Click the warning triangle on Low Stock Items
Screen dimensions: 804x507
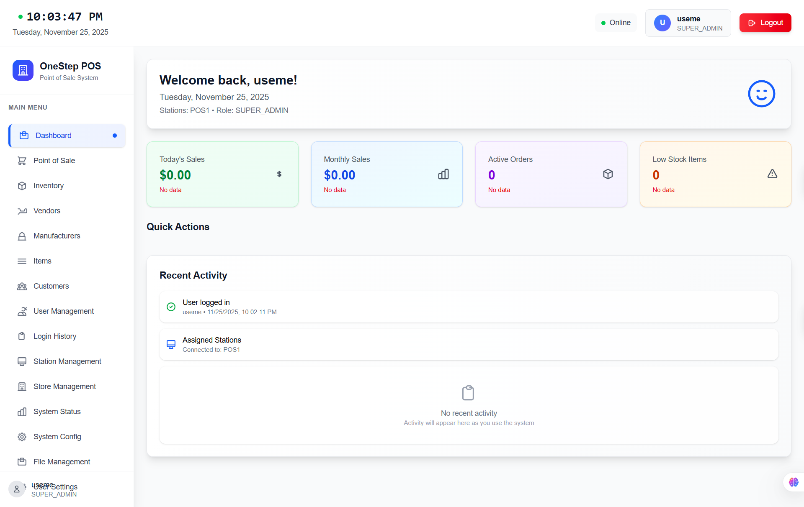[x=772, y=174]
